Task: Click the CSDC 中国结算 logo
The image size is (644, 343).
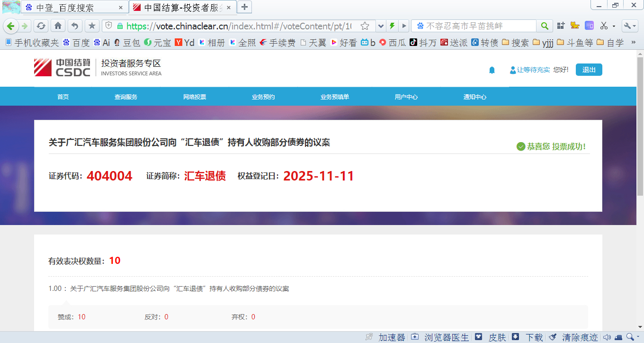Action: [62, 68]
